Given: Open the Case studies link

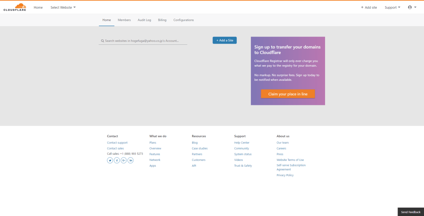Looking at the screenshot, I should [200, 148].
